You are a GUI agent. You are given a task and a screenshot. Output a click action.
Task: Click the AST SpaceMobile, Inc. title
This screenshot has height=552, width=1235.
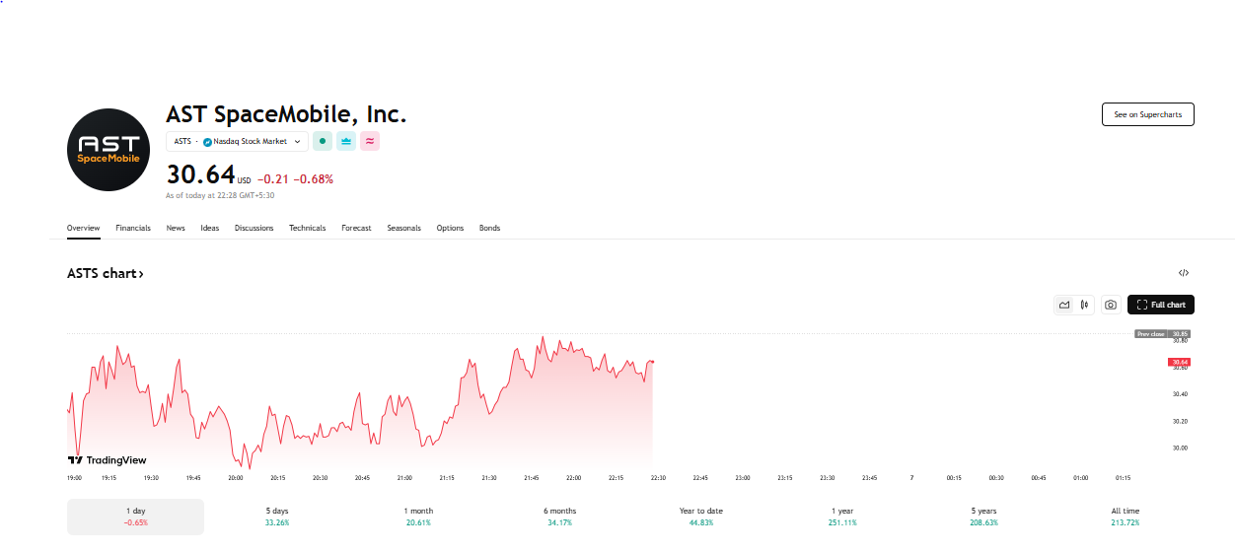click(286, 114)
